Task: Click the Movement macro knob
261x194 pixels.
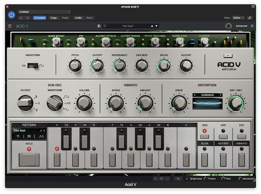Action: (x=240, y=179)
